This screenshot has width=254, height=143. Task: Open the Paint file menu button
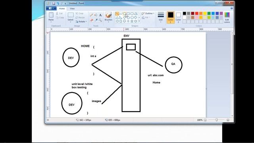pyautogui.click(x=51, y=8)
